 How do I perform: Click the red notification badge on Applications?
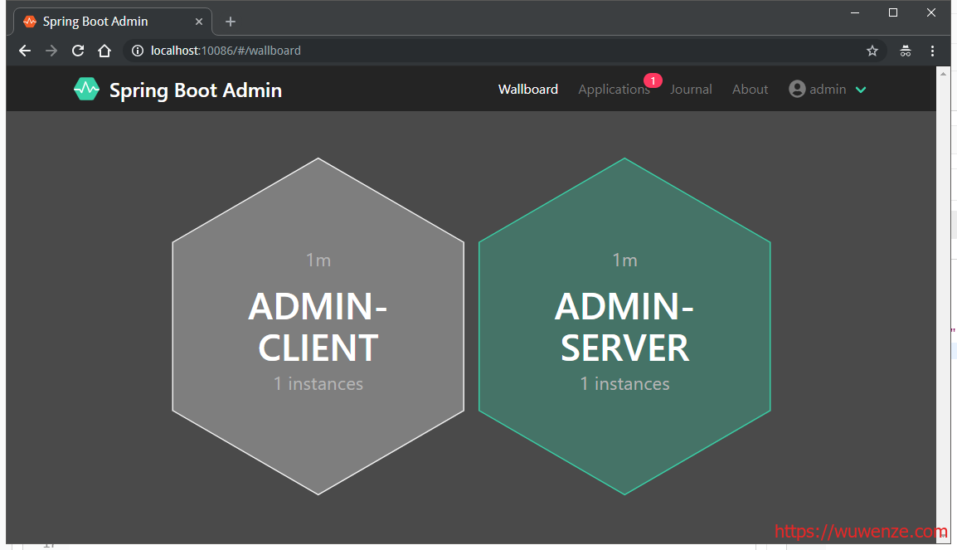(x=653, y=80)
